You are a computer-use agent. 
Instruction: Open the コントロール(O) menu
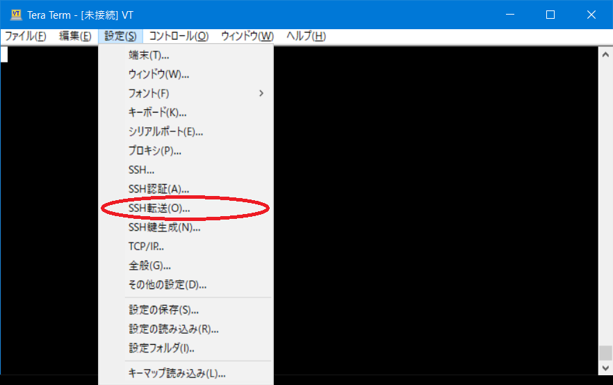[x=179, y=36]
